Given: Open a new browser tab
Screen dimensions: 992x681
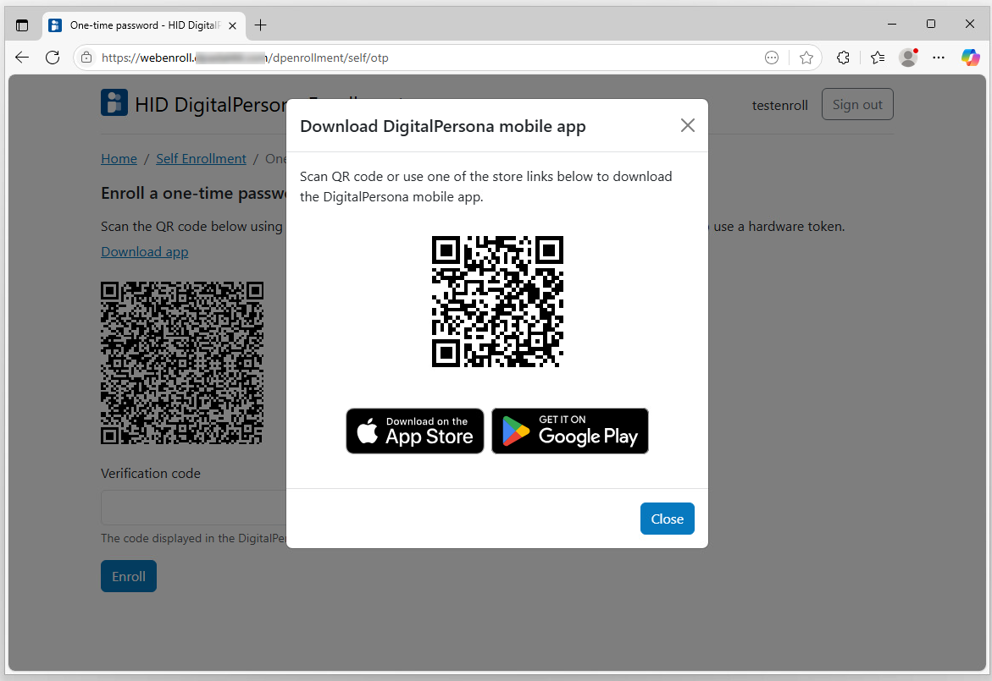Looking at the screenshot, I should click(260, 25).
